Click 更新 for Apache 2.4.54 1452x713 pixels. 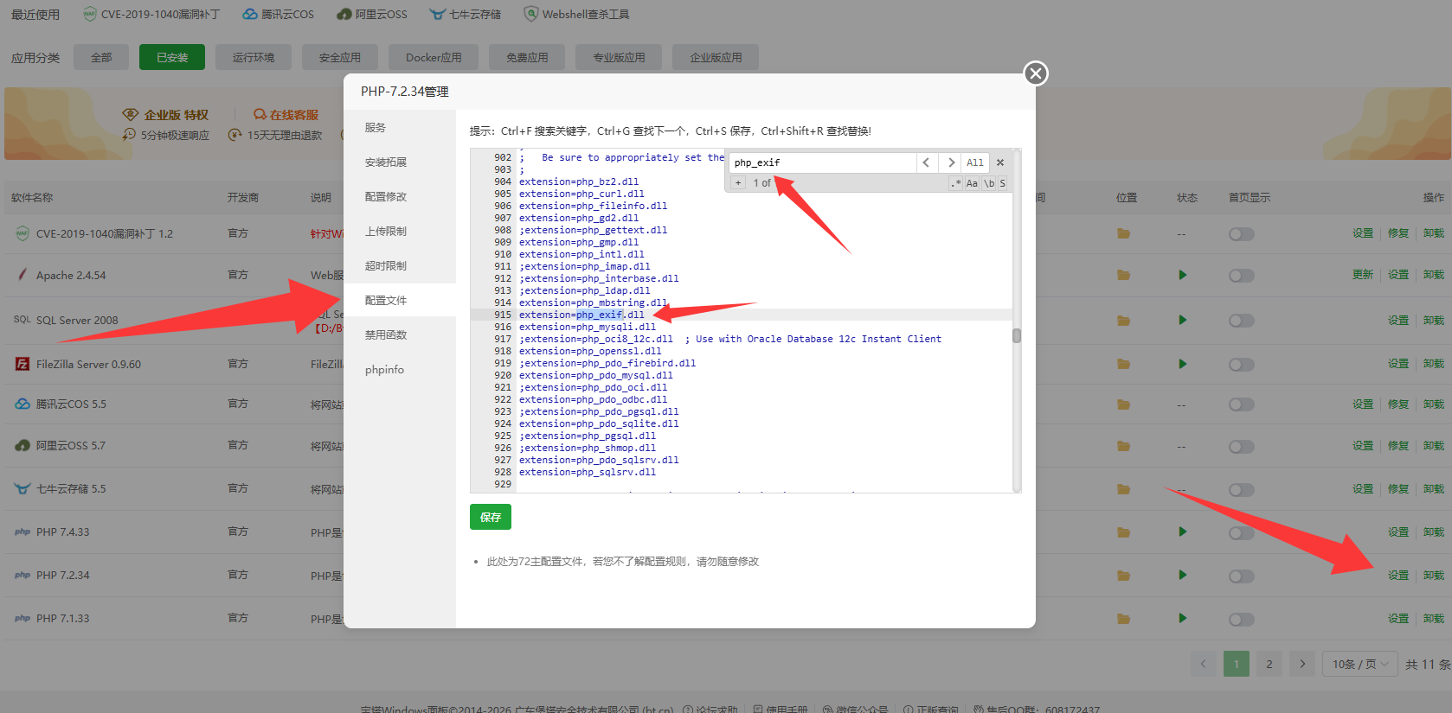point(1363,275)
